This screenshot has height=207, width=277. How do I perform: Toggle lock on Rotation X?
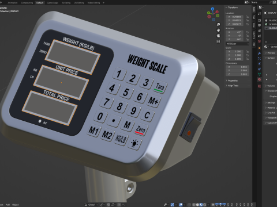247,32
